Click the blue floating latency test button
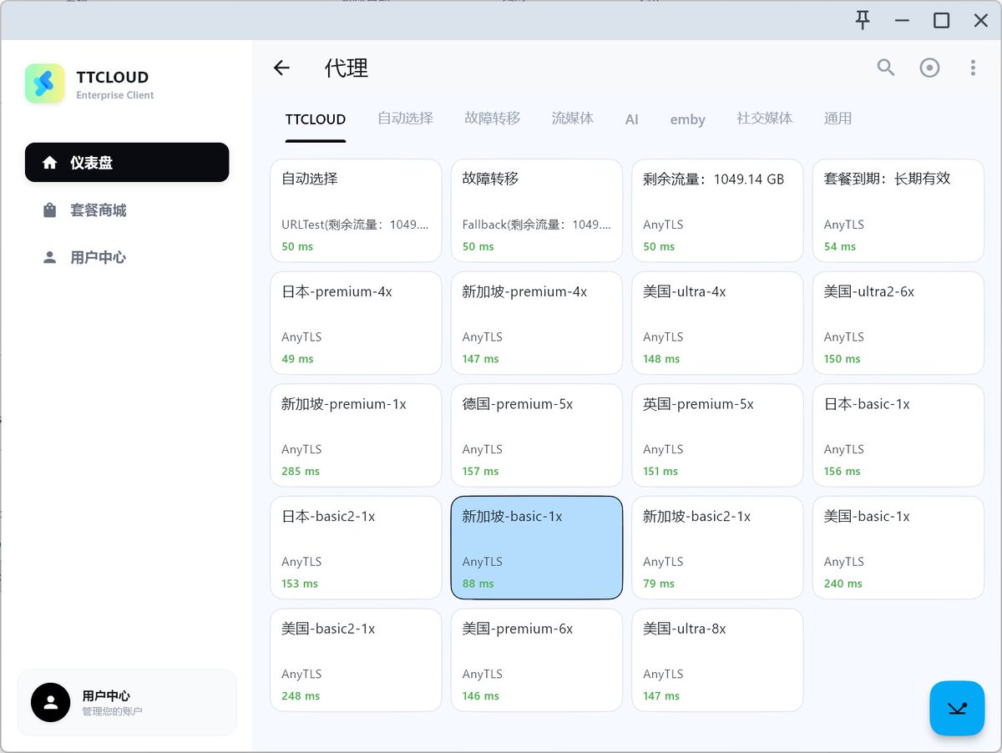Screen dimensions: 1002x753 pyautogui.click(x=957, y=708)
